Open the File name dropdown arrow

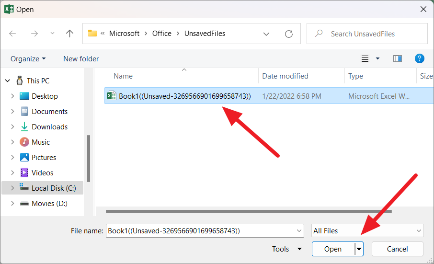point(299,231)
